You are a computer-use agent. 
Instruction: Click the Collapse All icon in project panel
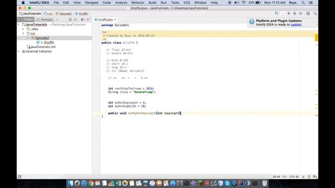75,19
